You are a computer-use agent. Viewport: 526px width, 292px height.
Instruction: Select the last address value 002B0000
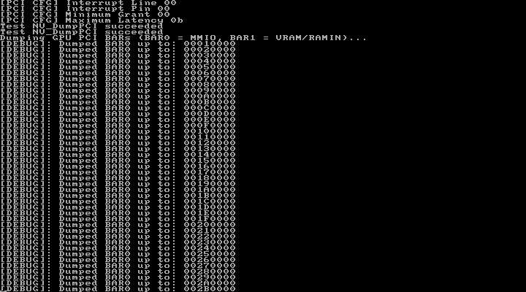(x=210, y=289)
